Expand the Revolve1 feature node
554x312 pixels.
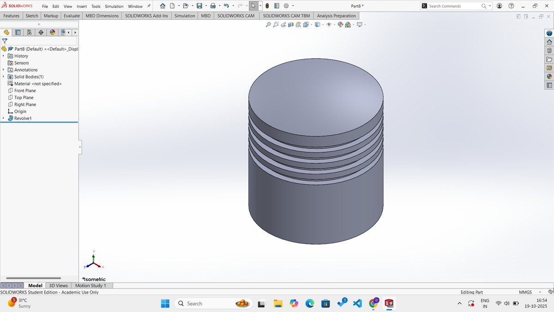click(3, 118)
